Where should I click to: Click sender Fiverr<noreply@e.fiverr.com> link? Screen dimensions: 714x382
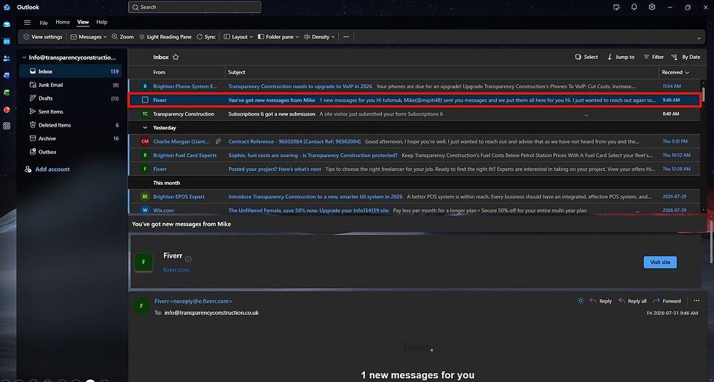[x=193, y=301]
